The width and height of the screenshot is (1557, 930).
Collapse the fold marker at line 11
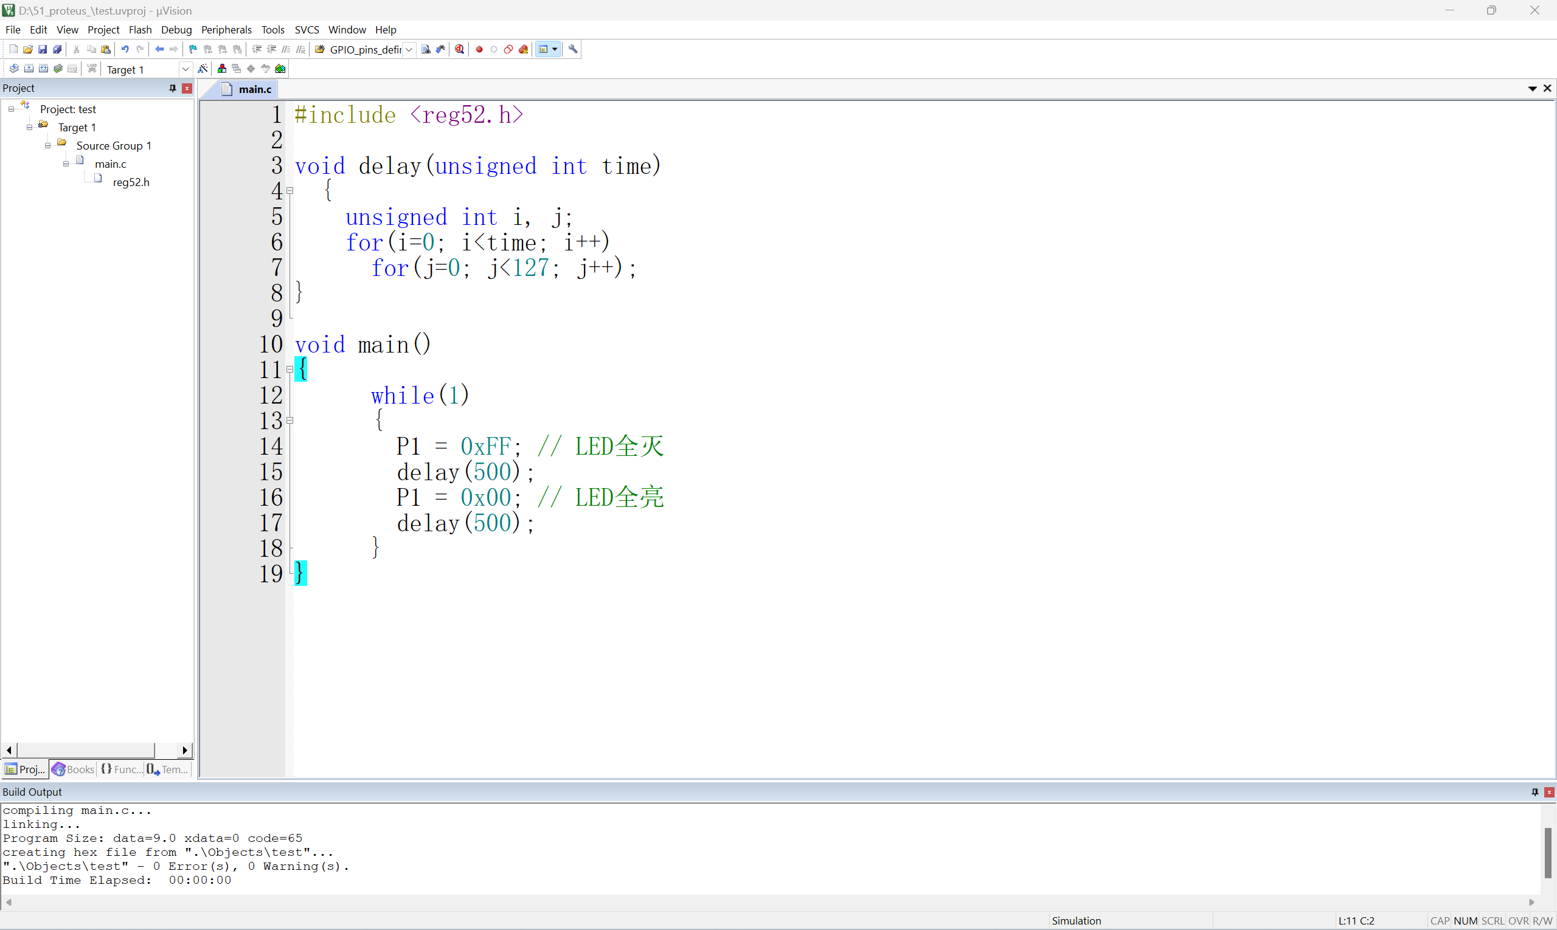tap(290, 370)
